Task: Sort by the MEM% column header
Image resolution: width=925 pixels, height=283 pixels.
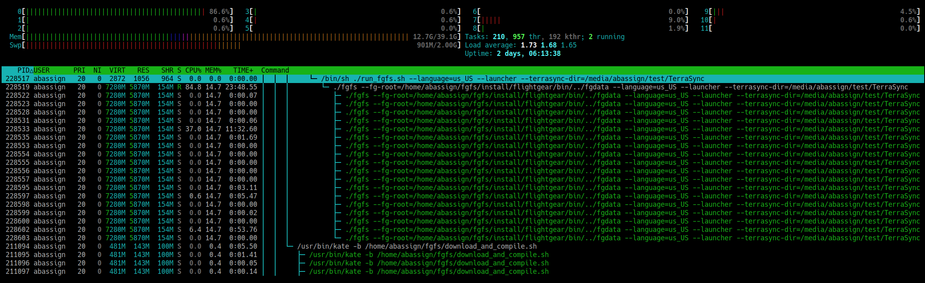Action: click(x=213, y=70)
